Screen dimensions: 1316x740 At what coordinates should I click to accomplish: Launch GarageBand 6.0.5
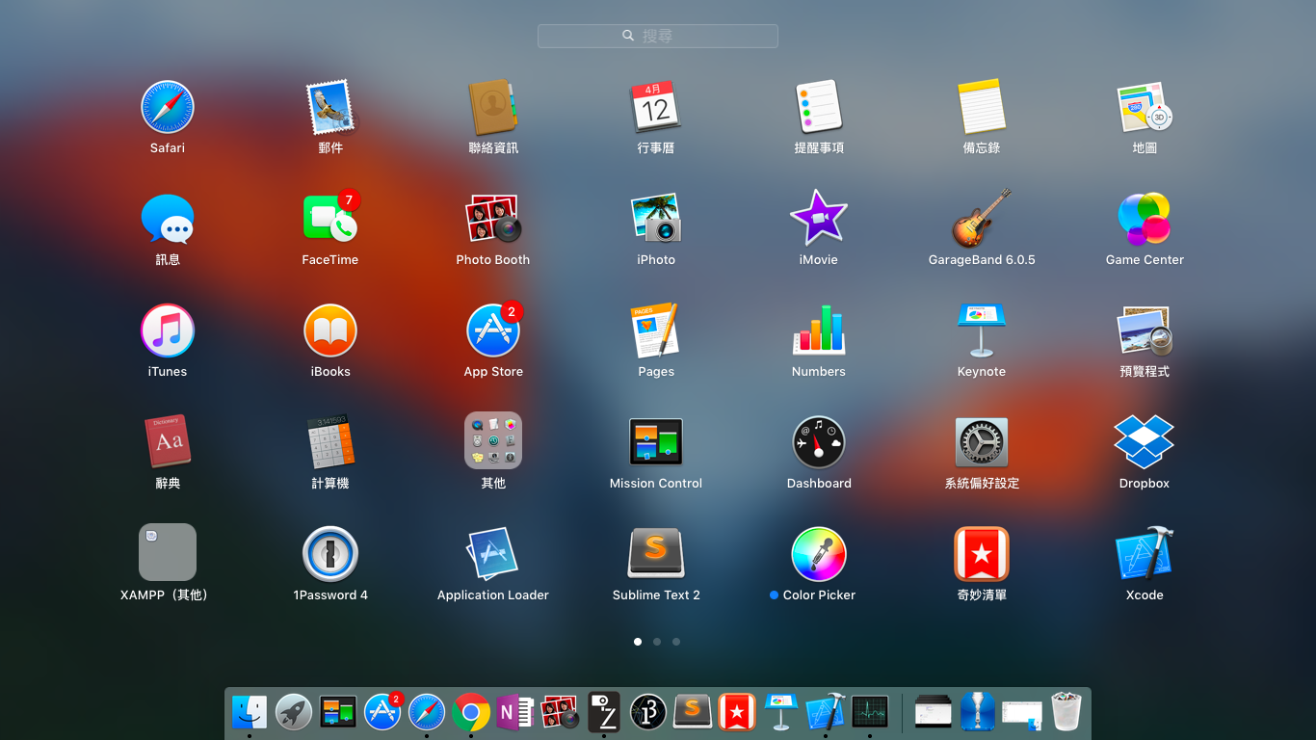[982, 219]
